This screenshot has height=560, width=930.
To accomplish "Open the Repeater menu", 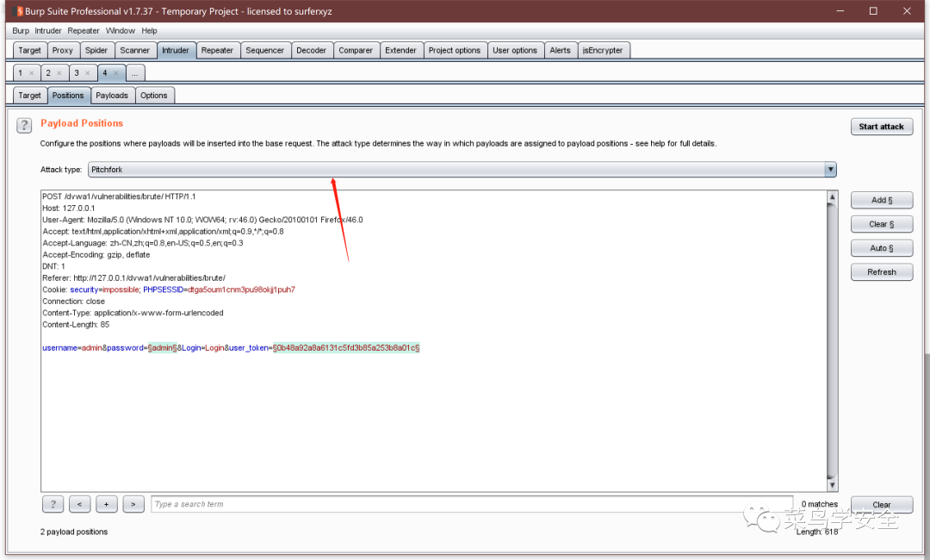I will point(84,31).
